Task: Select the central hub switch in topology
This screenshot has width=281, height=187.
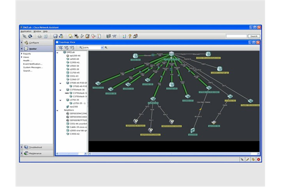Action: coord(171,54)
